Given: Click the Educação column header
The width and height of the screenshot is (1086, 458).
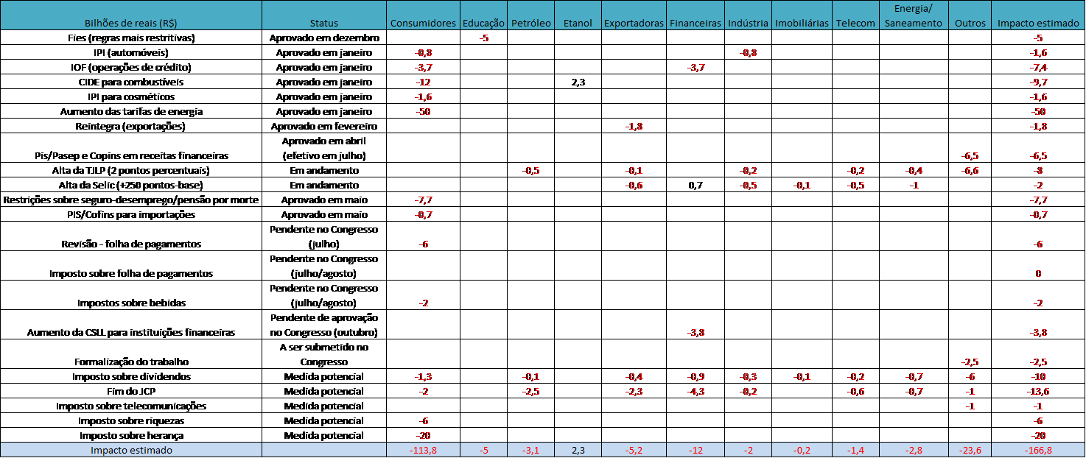Looking at the screenshot, I should click(483, 23).
